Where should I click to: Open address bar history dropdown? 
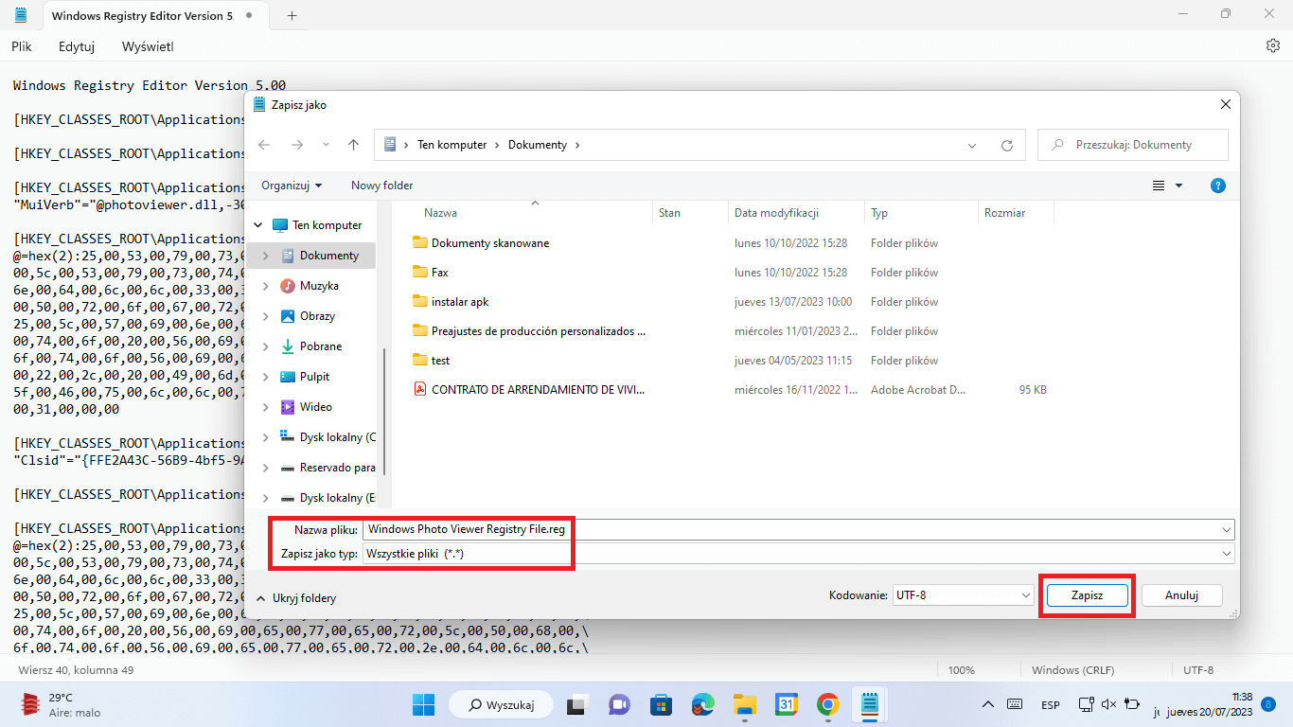coord(972,146)
